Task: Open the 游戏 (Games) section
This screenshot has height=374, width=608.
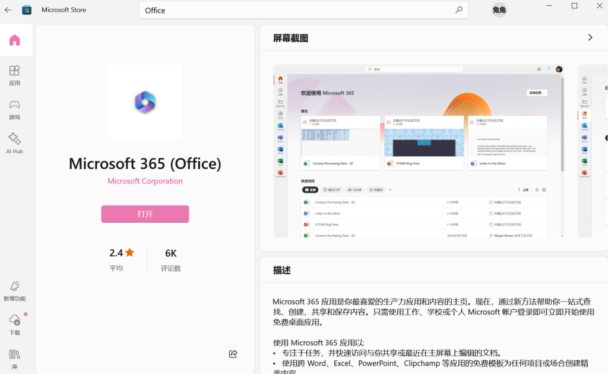Action: (x=15, y=110)
